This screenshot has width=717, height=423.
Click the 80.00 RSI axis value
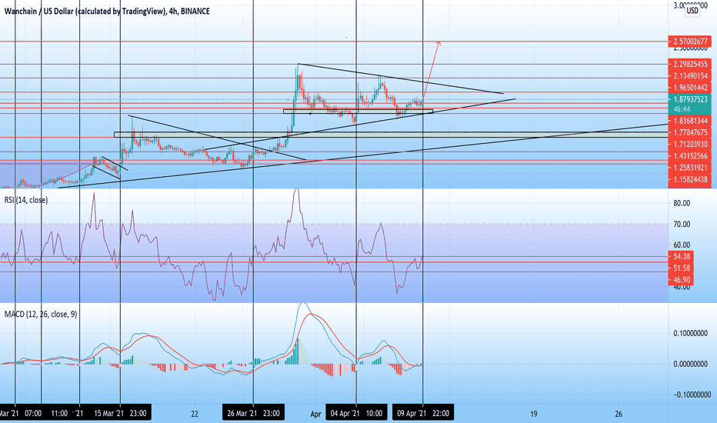pyautogui.click(x=682, y=204)
